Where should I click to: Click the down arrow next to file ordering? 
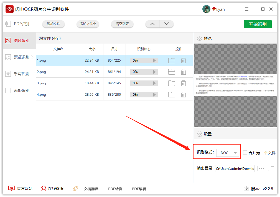pos(166,24)
